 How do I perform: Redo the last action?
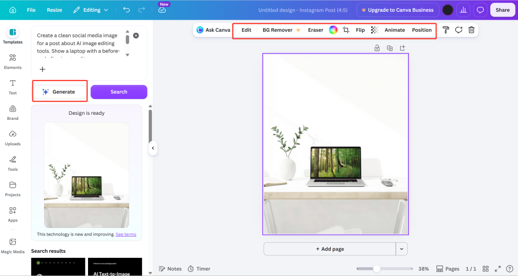[142, 10]
